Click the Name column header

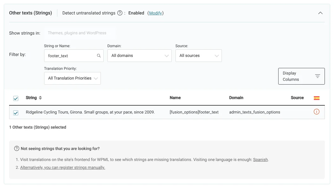175,98
